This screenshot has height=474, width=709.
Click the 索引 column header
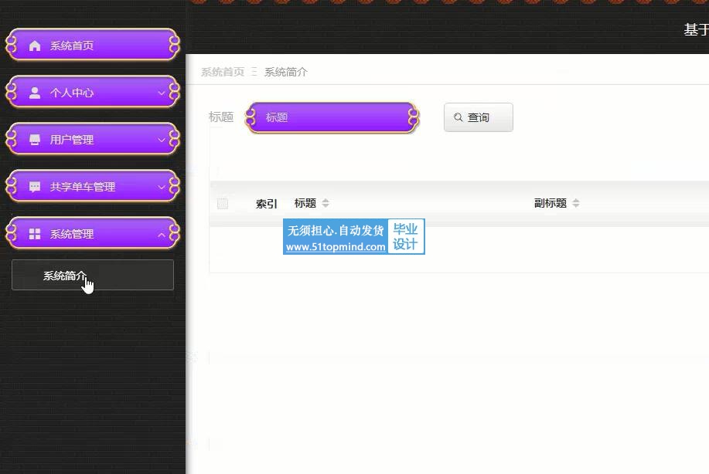266,204
